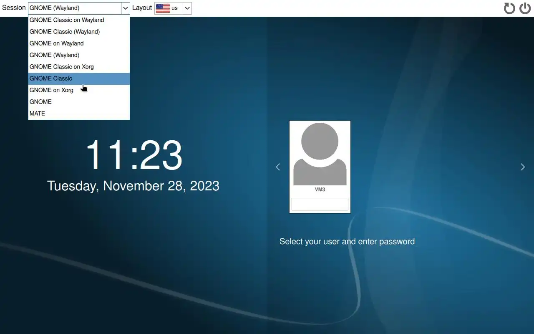Click the power off icon
The height and width of the screenshot is (334, 534).
click(525, 8)
